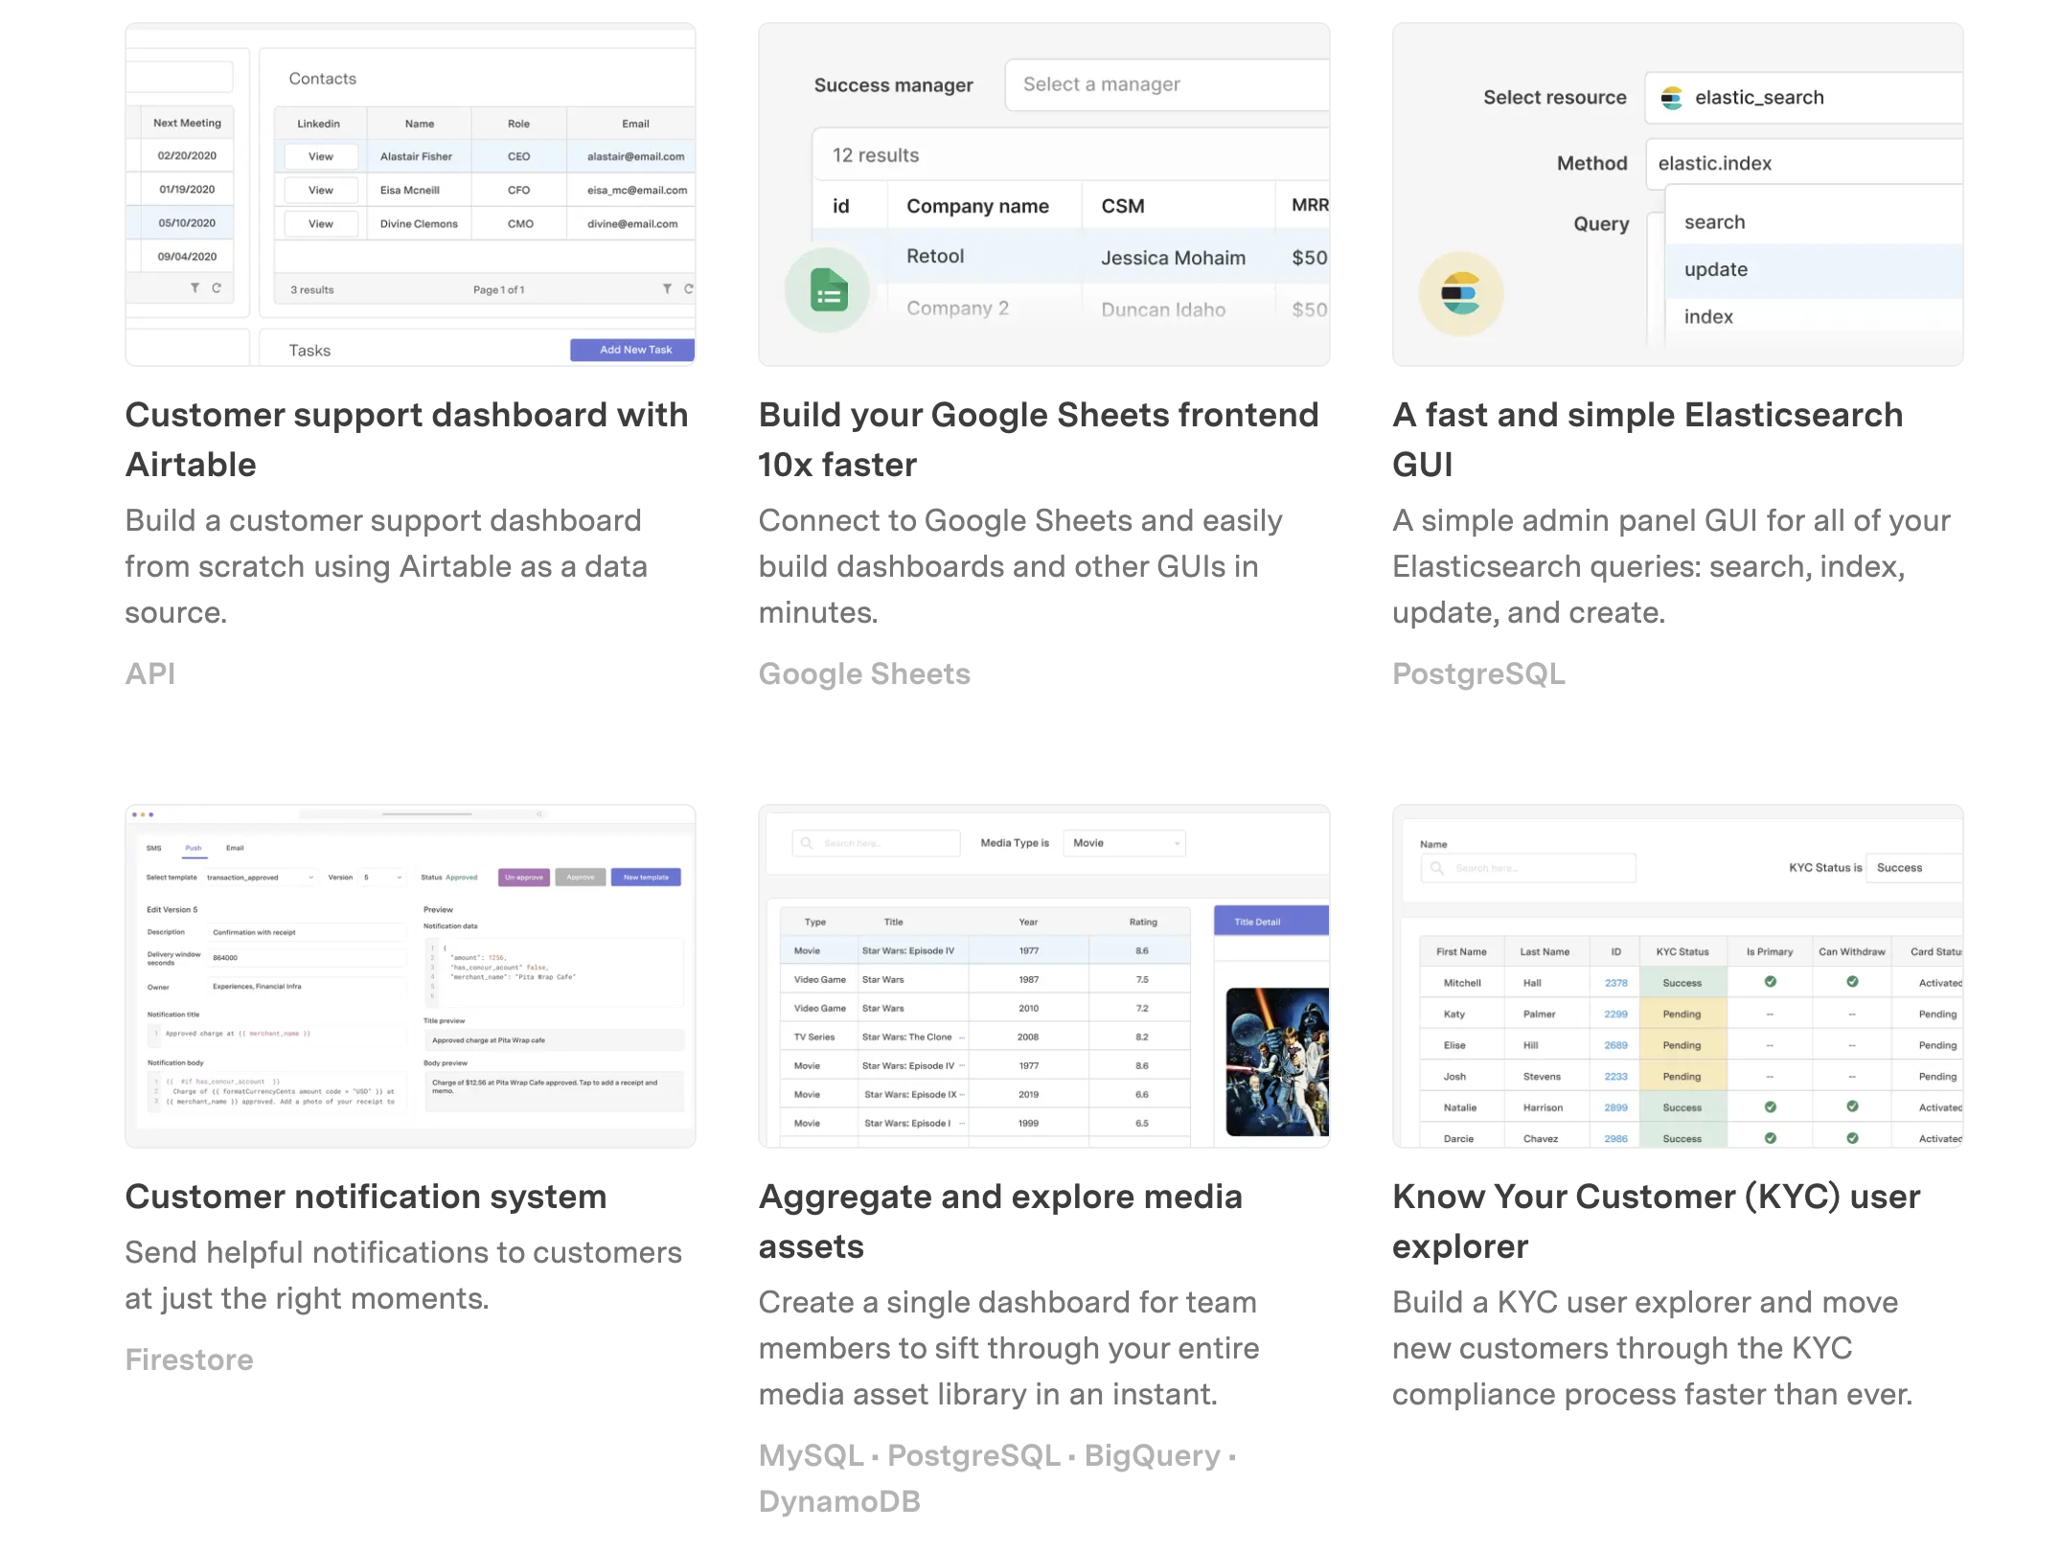Viewport: 2060px width, 1552px height.
Task: Click the Star Wars poster thumbnail
Action: coord(1276,1061)
